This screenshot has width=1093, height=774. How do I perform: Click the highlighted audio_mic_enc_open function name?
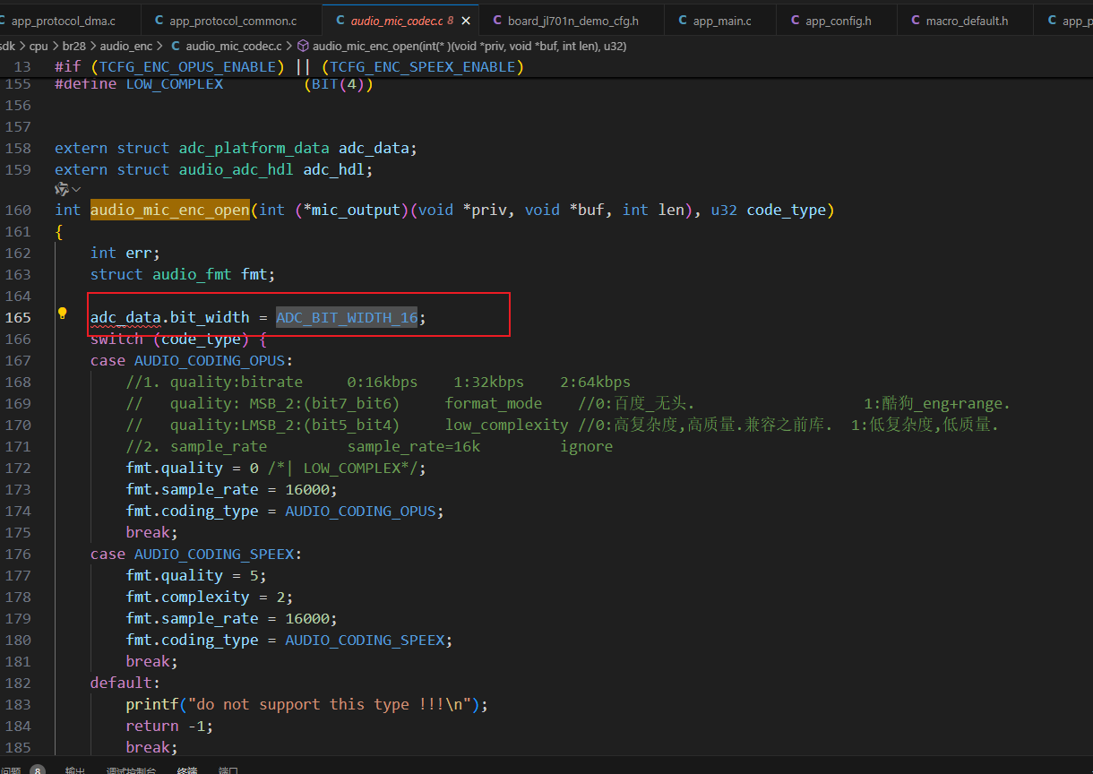(170, 210)
